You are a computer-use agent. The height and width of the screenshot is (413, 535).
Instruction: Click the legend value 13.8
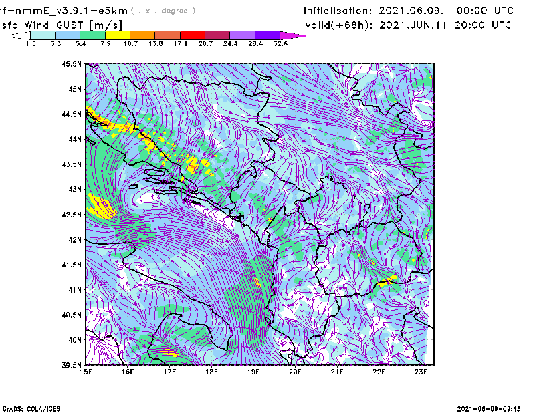pyautogui.click(x=156, y=43)
